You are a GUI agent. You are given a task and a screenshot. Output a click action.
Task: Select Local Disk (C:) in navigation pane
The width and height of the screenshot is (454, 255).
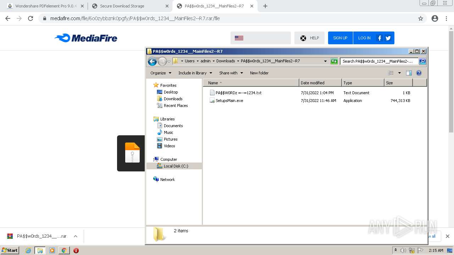point(174,166)
